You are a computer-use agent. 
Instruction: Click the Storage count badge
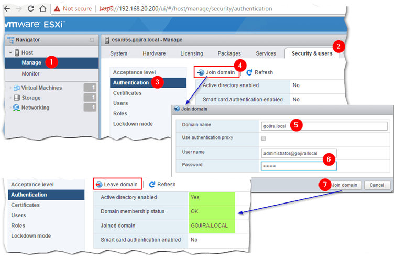(90, 98)
